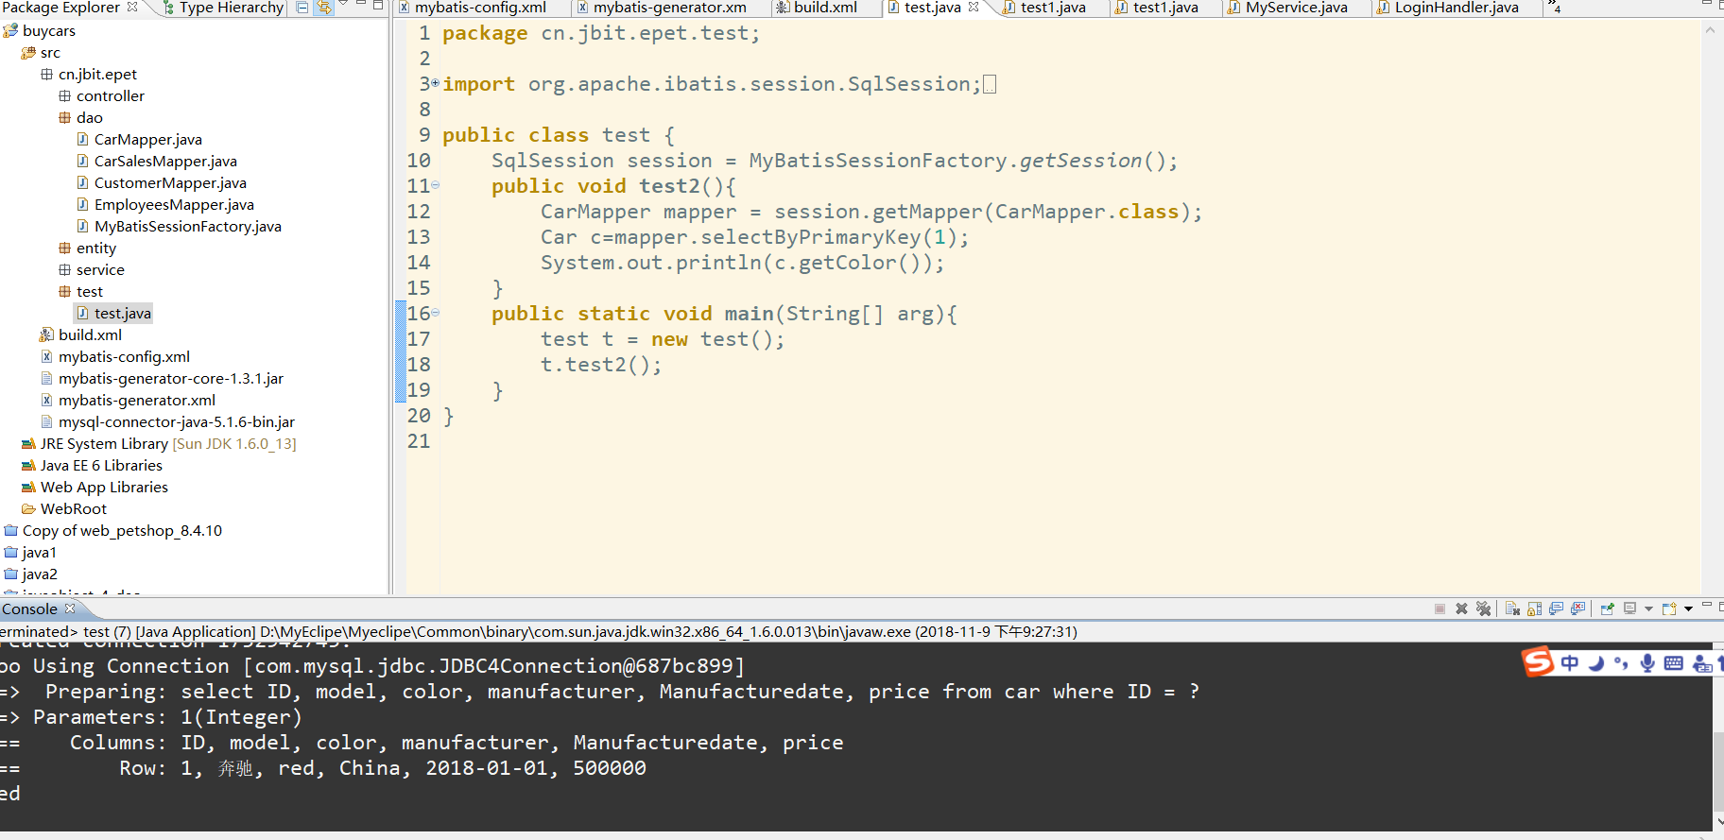Collapse main method at line 16
The width and height of the screenshot is (1724, 840).
point(436,313)
